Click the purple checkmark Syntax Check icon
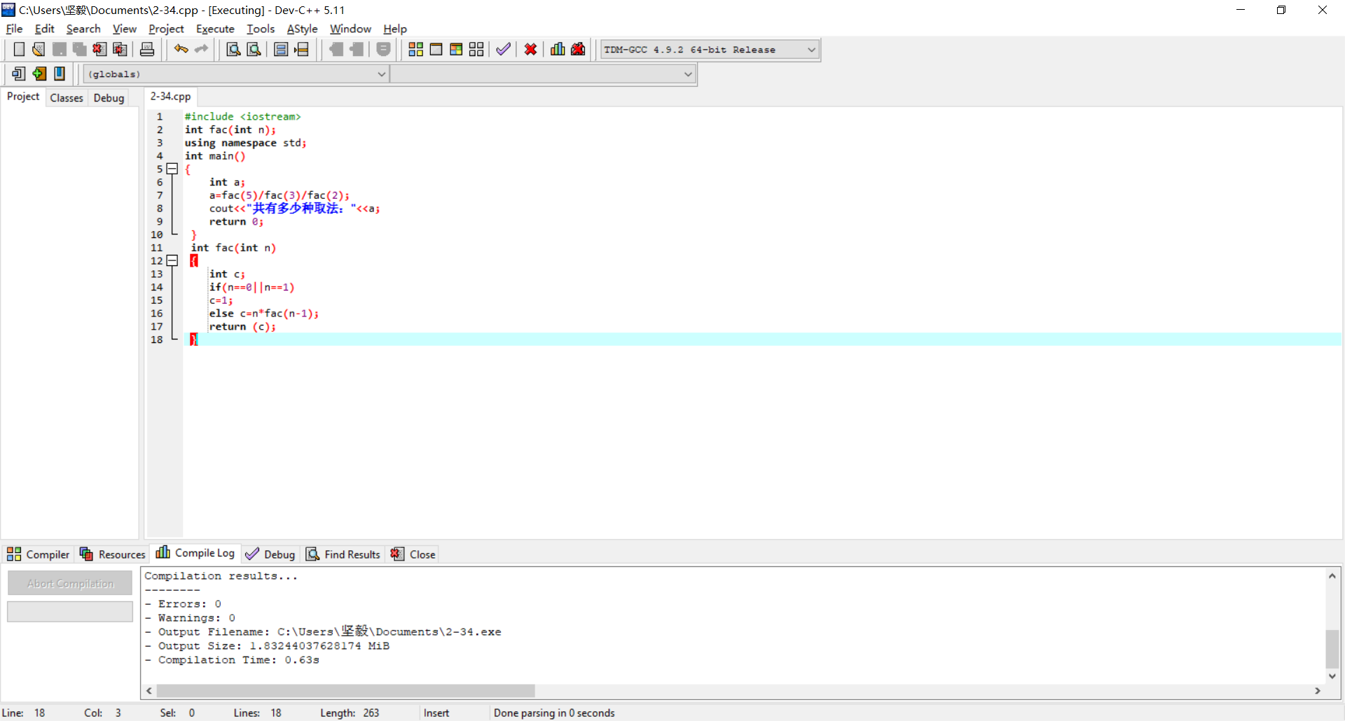This screenshot has height=721, width=1345. [x=503, y=49]
